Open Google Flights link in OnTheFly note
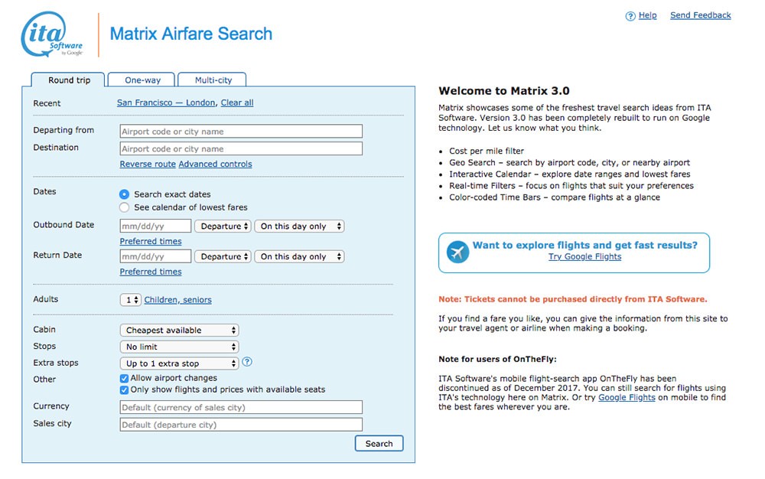 click(627, 397)
